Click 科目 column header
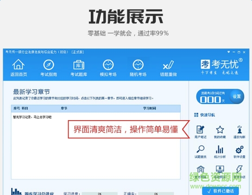 [25, 109]
